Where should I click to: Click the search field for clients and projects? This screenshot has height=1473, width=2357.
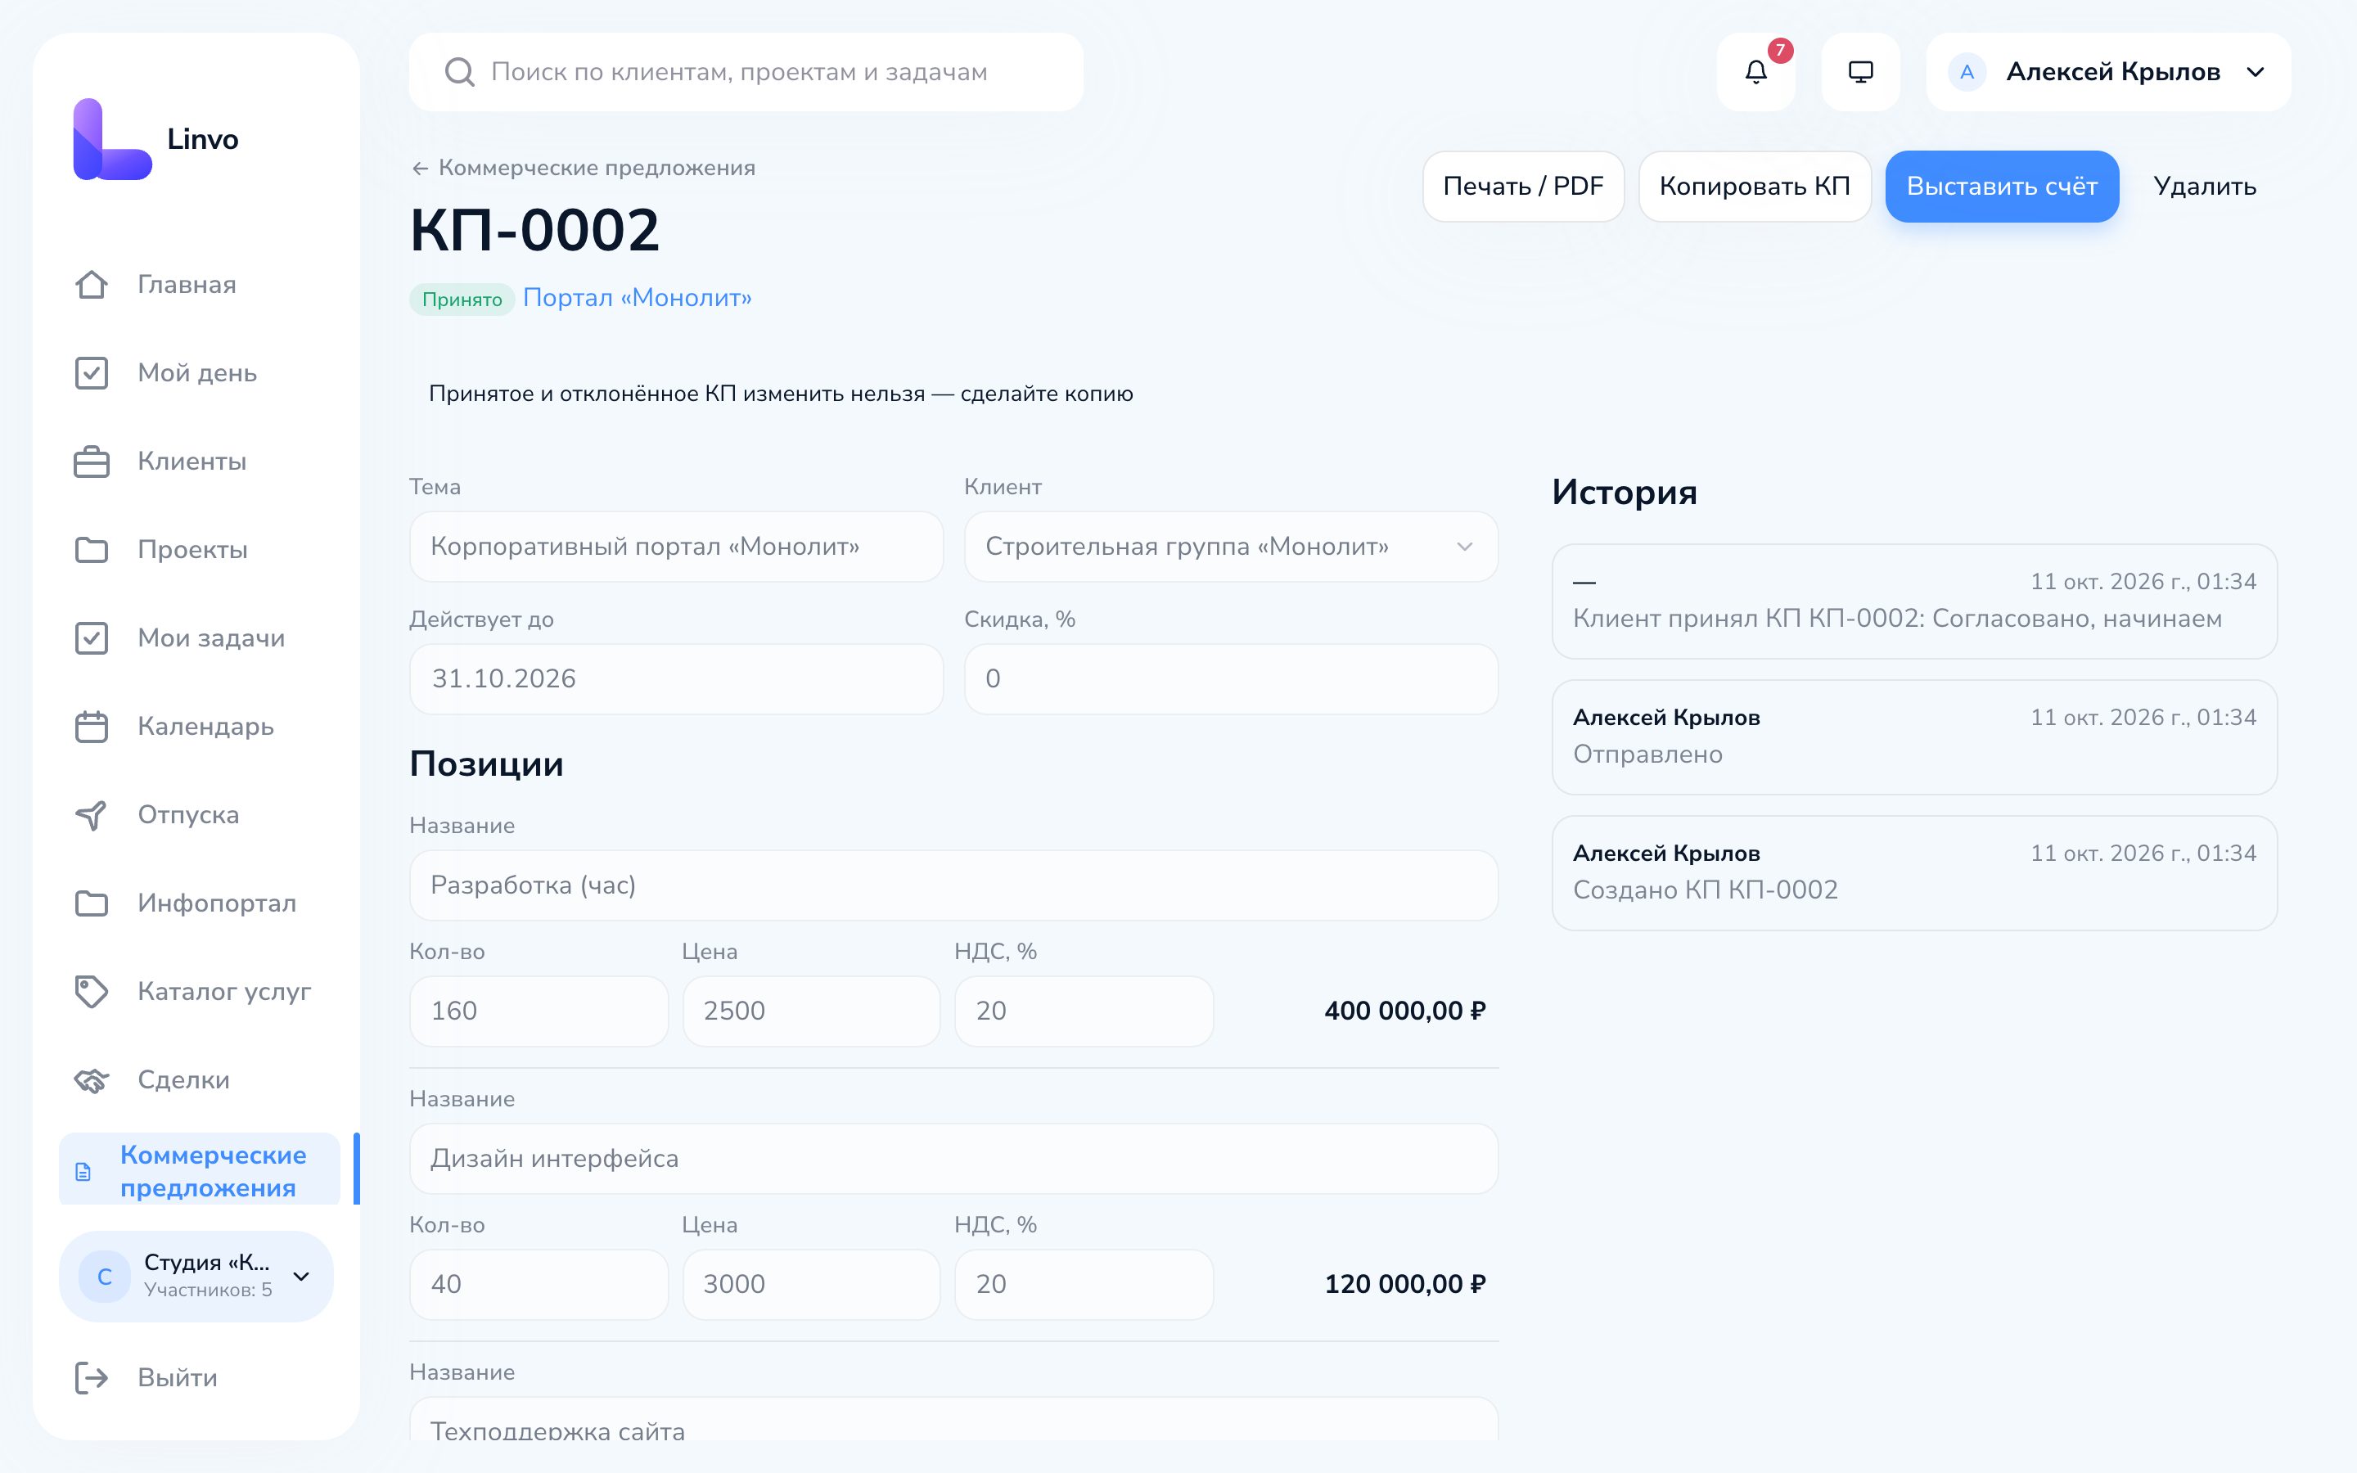[745, 72]
